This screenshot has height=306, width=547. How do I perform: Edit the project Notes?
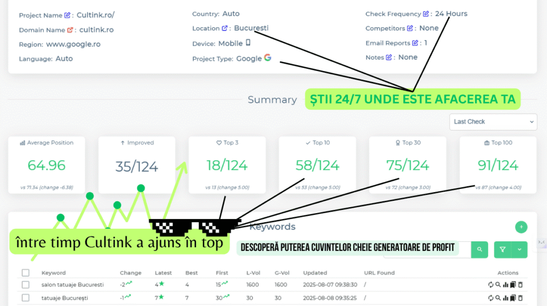point(389,57)
